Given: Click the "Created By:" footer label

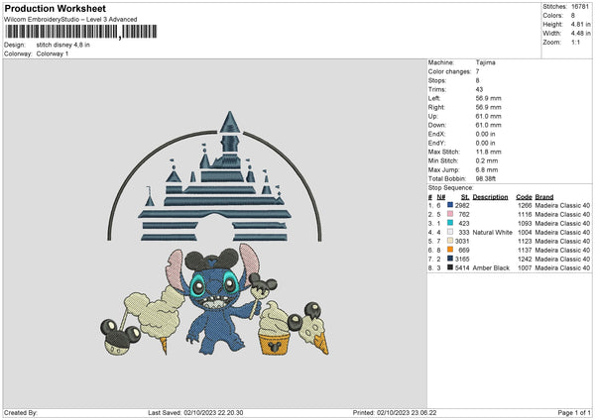Looking at the screenshot, I should point(21,412).
